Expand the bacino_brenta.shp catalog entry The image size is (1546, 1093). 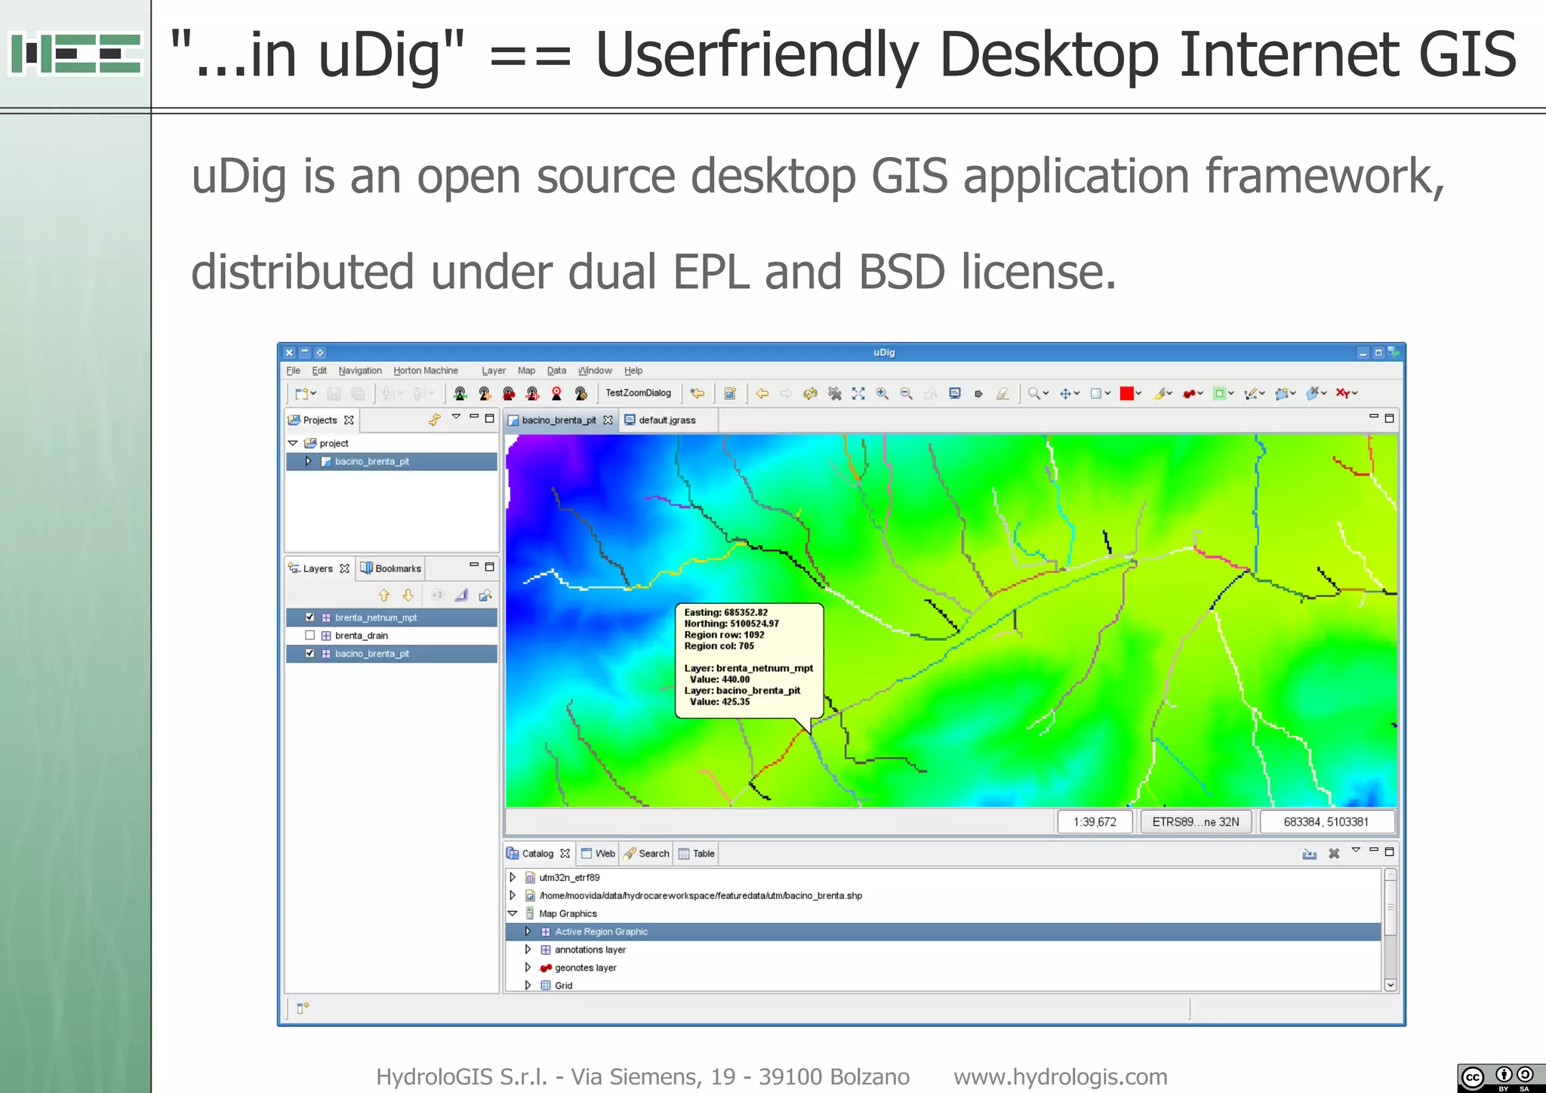click(513, 895)
